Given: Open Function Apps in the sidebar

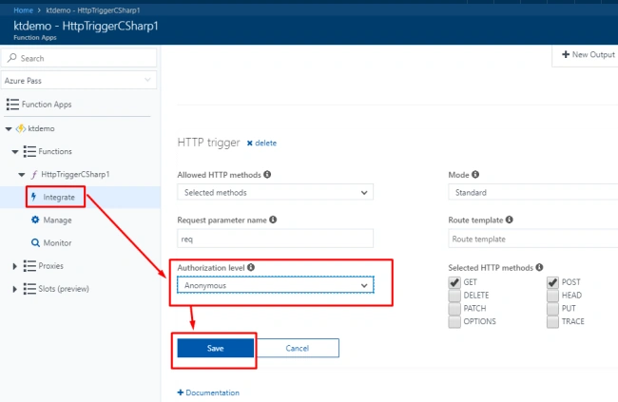Looking at the screenshot, I should (47, 105).
